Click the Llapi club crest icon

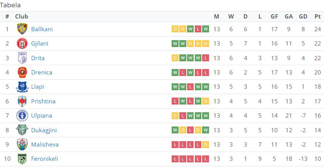click(22, 87)
